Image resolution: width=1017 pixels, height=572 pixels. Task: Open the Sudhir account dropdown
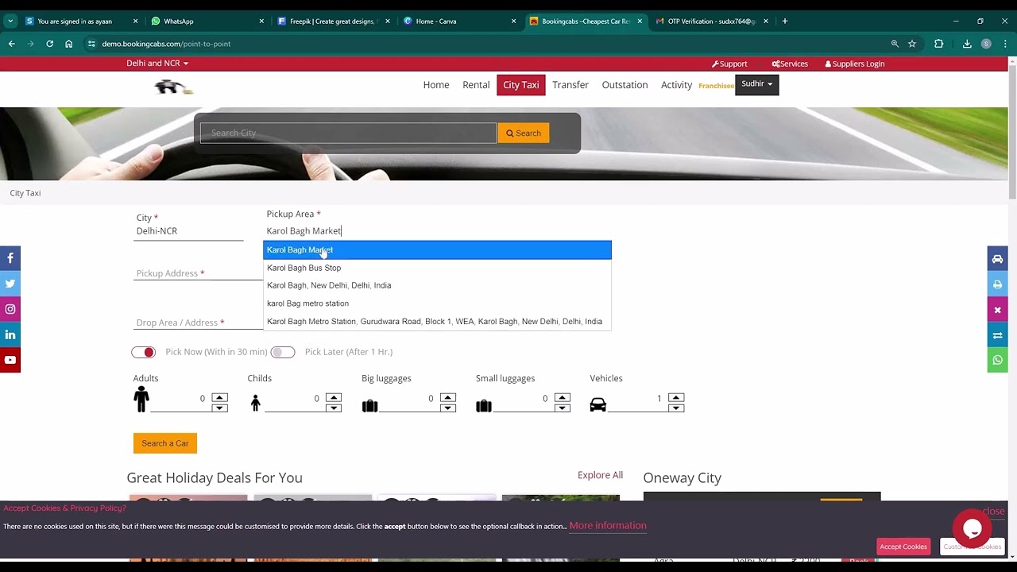[x=757, y=84]
